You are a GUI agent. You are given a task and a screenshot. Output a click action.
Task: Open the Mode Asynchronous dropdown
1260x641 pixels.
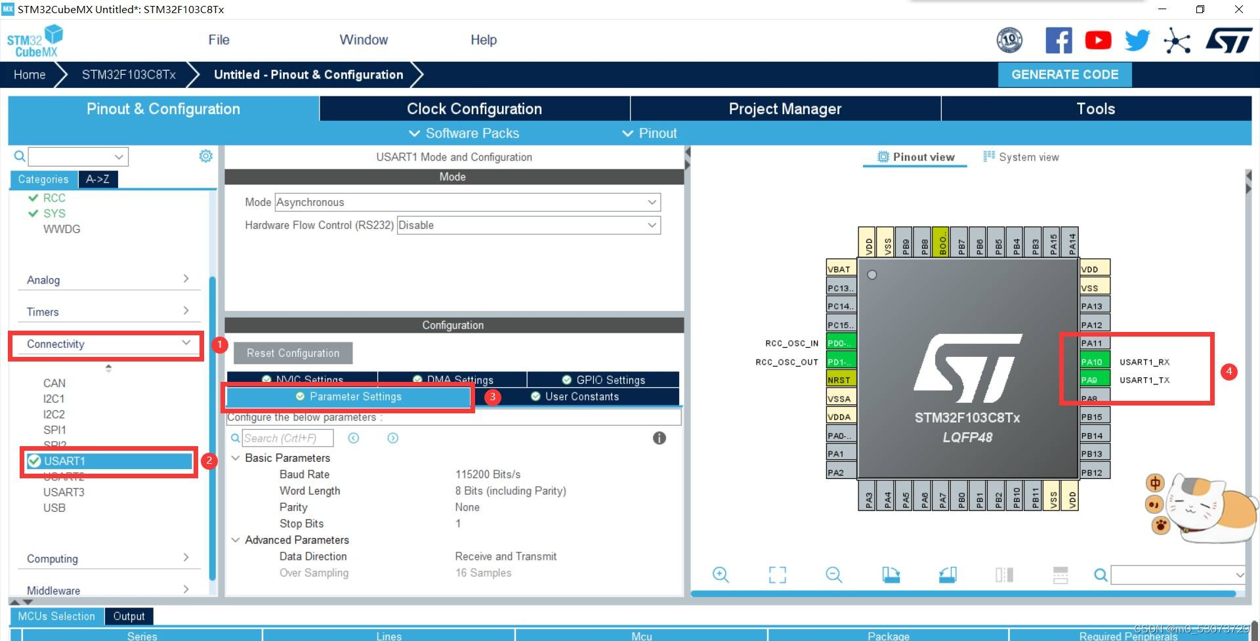(467, 202)
